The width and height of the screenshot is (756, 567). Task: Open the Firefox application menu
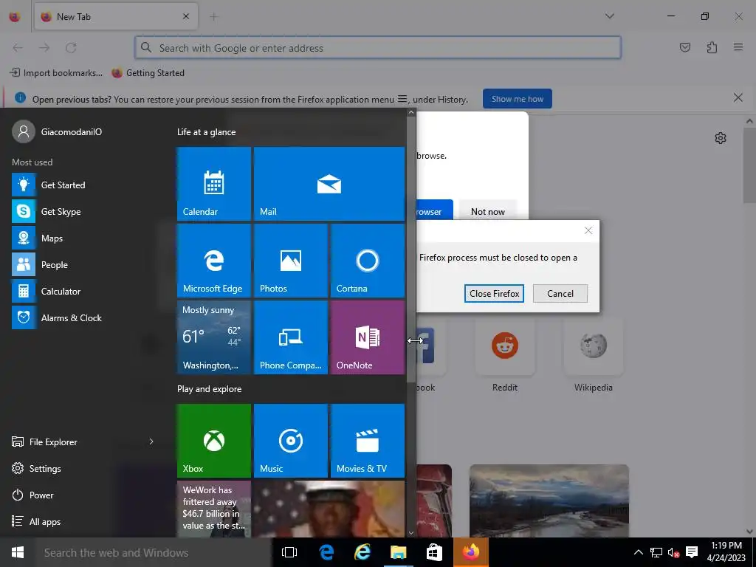(738, 47)
